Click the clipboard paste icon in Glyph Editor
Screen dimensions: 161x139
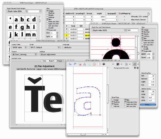[94, 64]
